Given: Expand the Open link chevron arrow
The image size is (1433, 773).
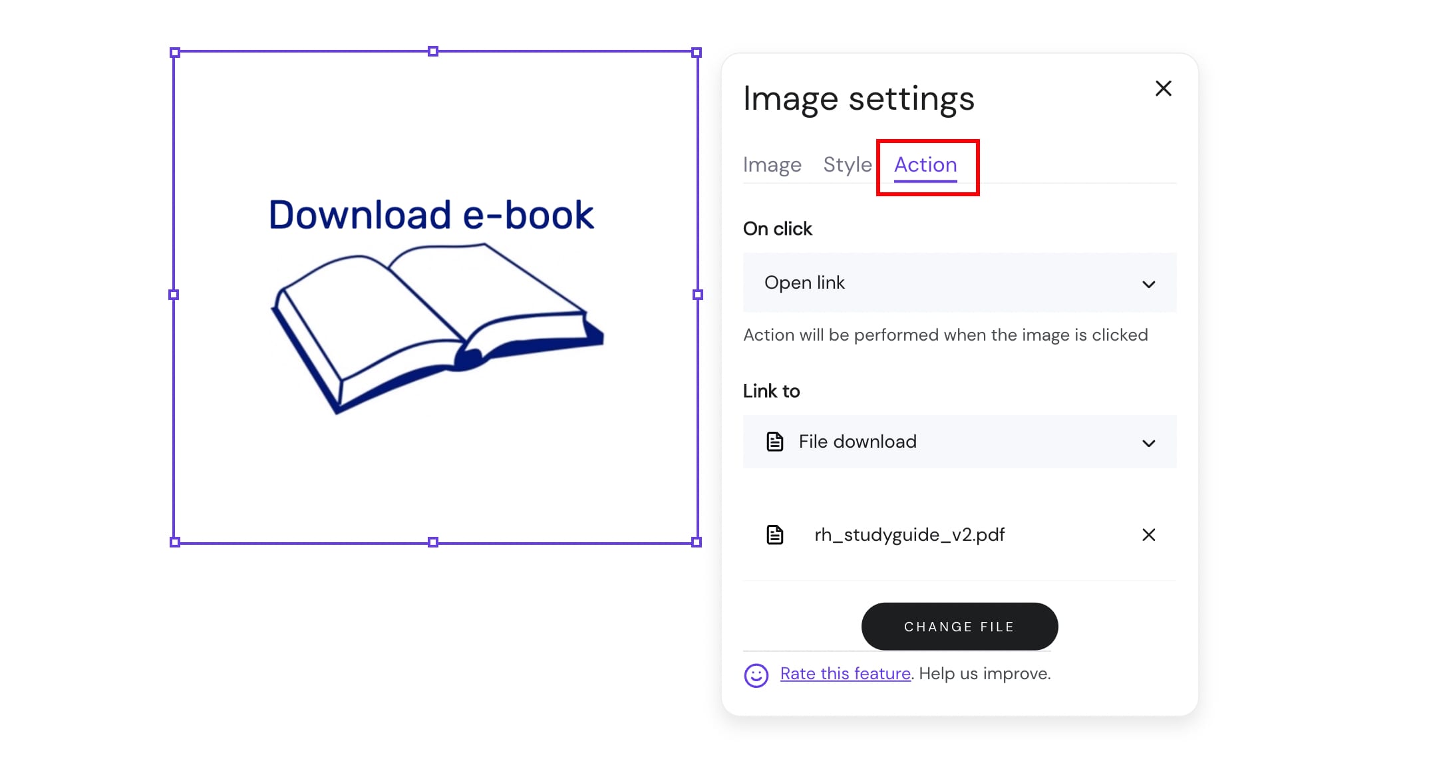Looking at the screenshot, I should 1148,284.
